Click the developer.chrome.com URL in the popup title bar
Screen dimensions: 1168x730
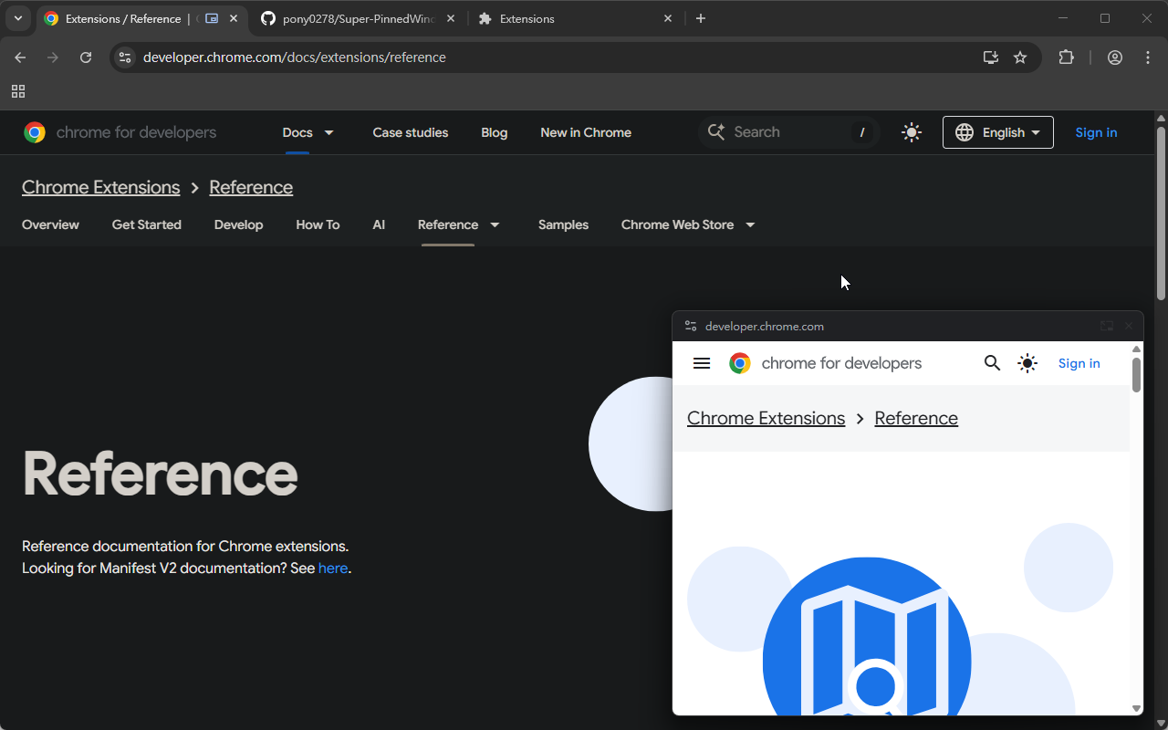click(x=765, y=326)
